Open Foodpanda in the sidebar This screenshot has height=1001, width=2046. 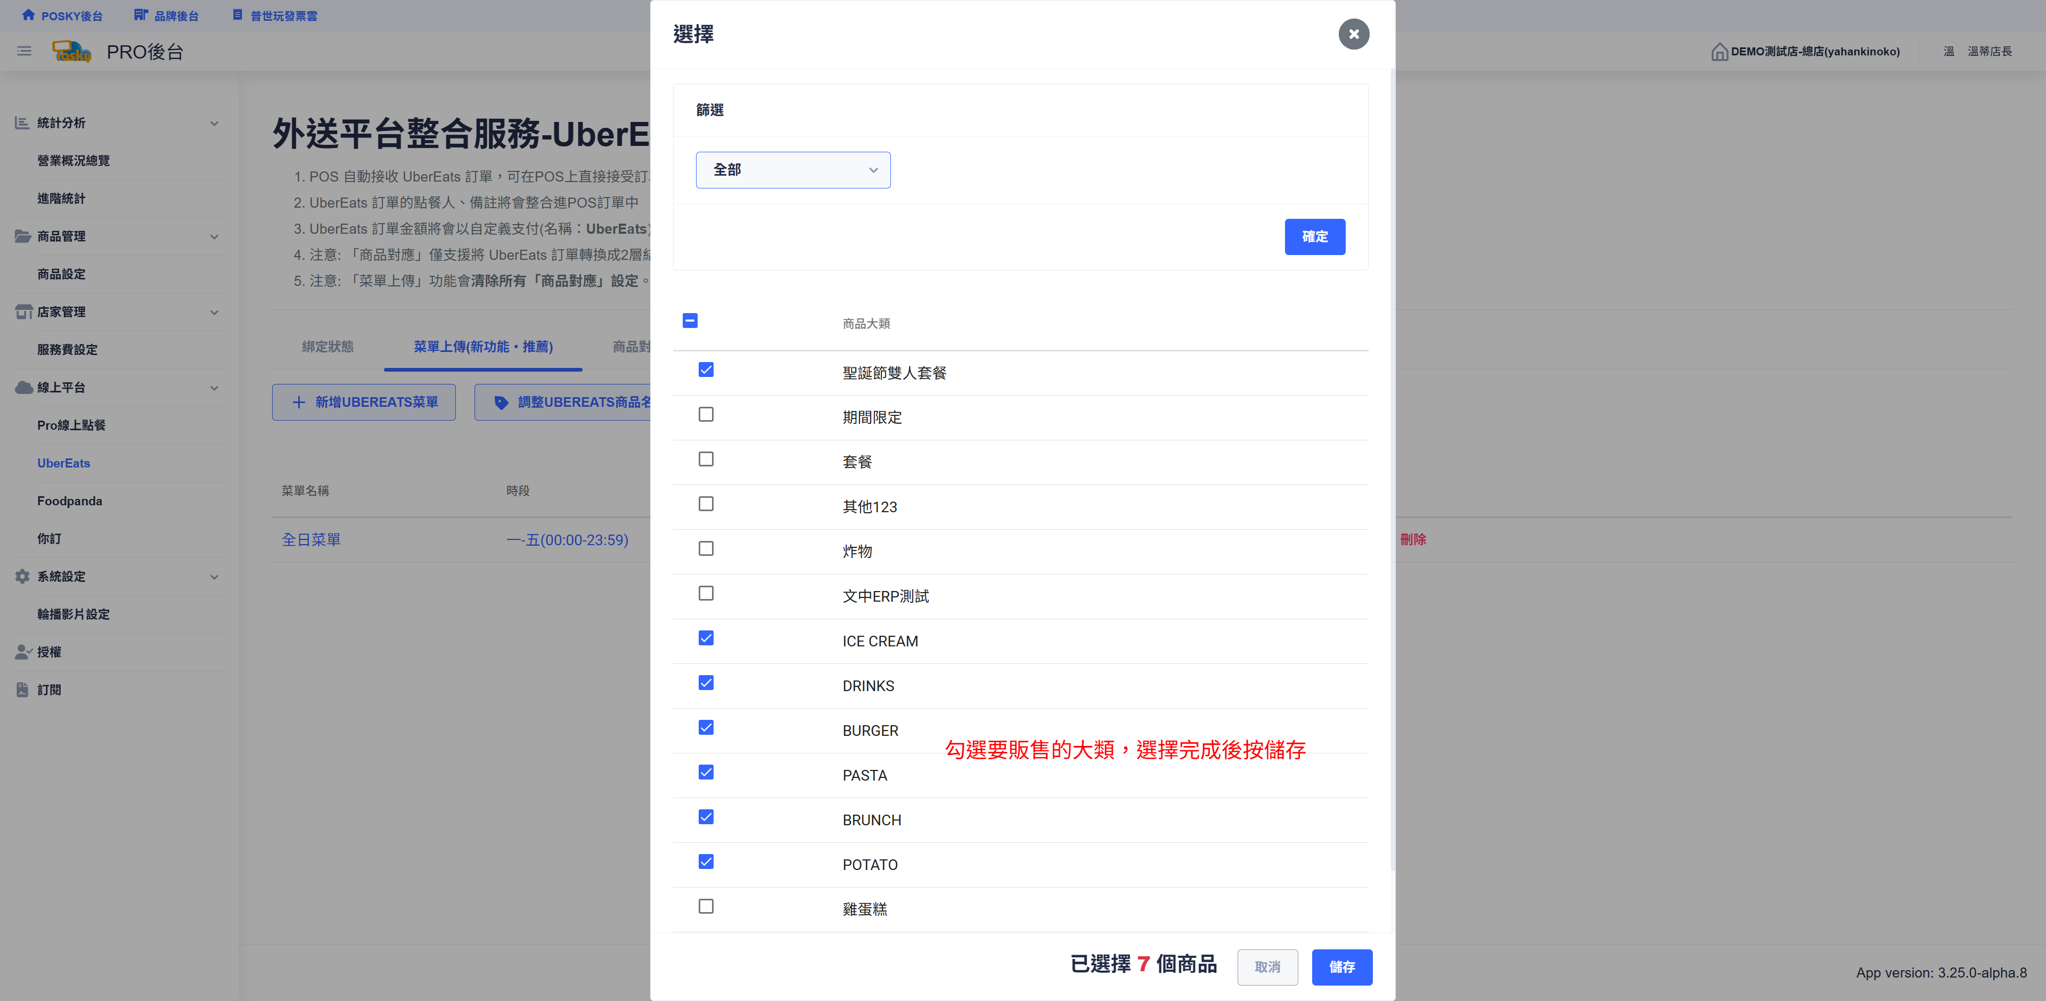[70, 501]
